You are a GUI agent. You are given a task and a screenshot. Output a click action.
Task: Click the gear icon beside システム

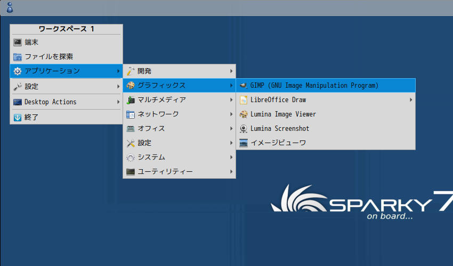tap(131, 157)
